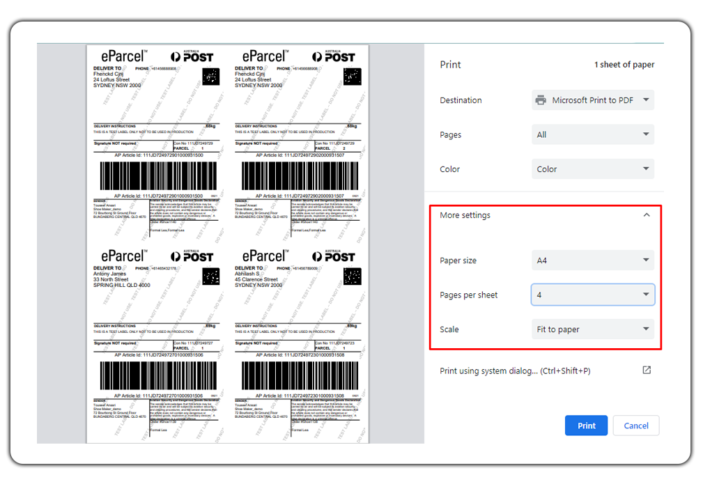The height and width of the screenshot is (484, 703).
Task: Open the Paper size dropdown set to A4
Action: click(593, 260)
